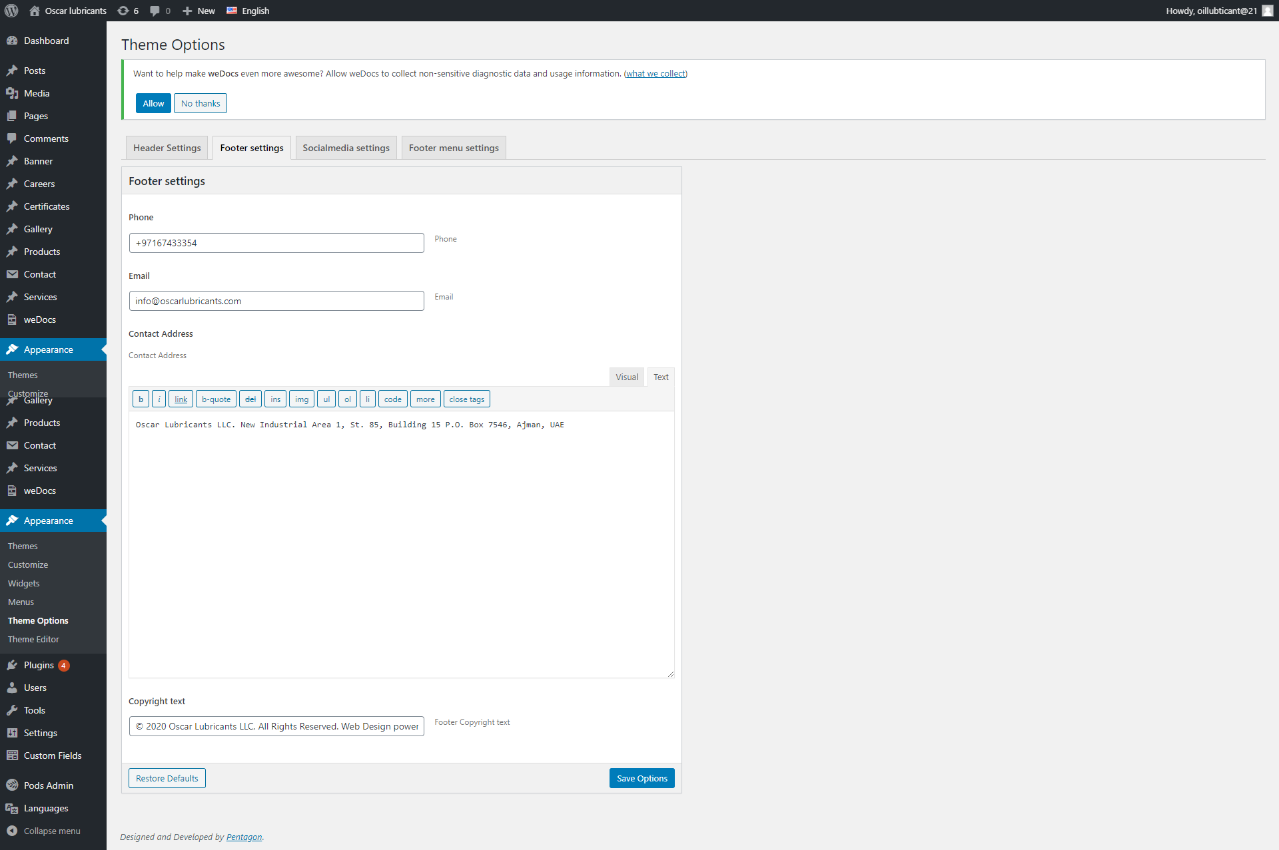Click the Settings sliders icon
1279x850 pixels.
12,733
